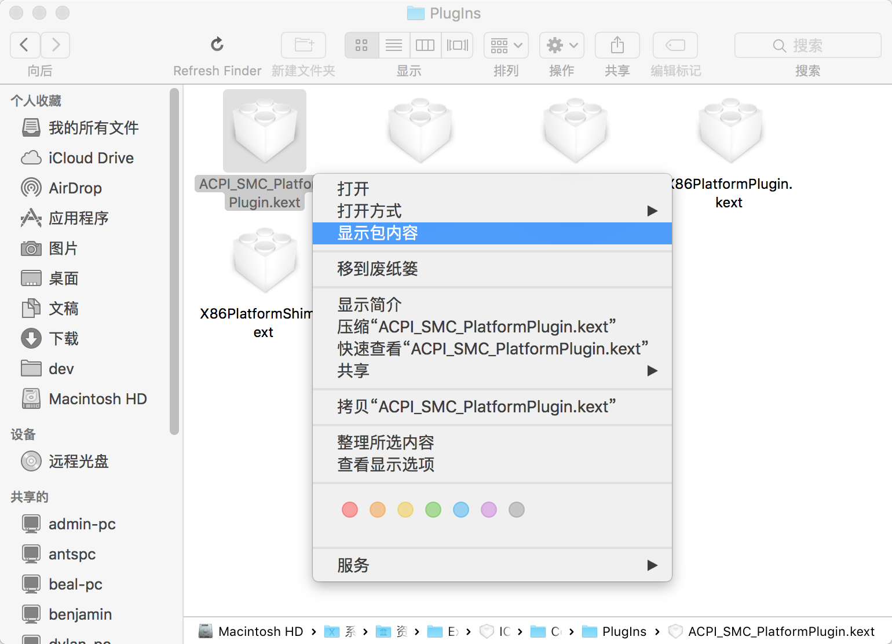892x644 pixels.
Task: Click 快速查看 ACPI_SMC_PlatformPlugin.kext menu item
Action: [492, 349]
